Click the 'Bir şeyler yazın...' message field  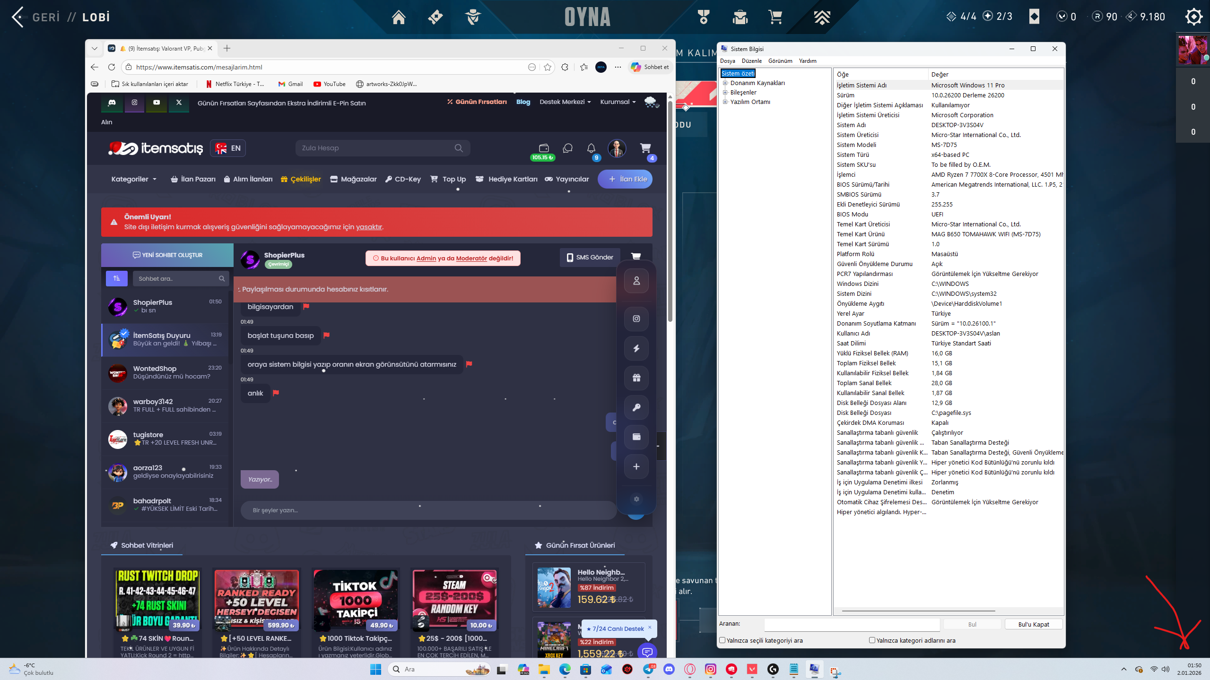(x=428, y=510)
